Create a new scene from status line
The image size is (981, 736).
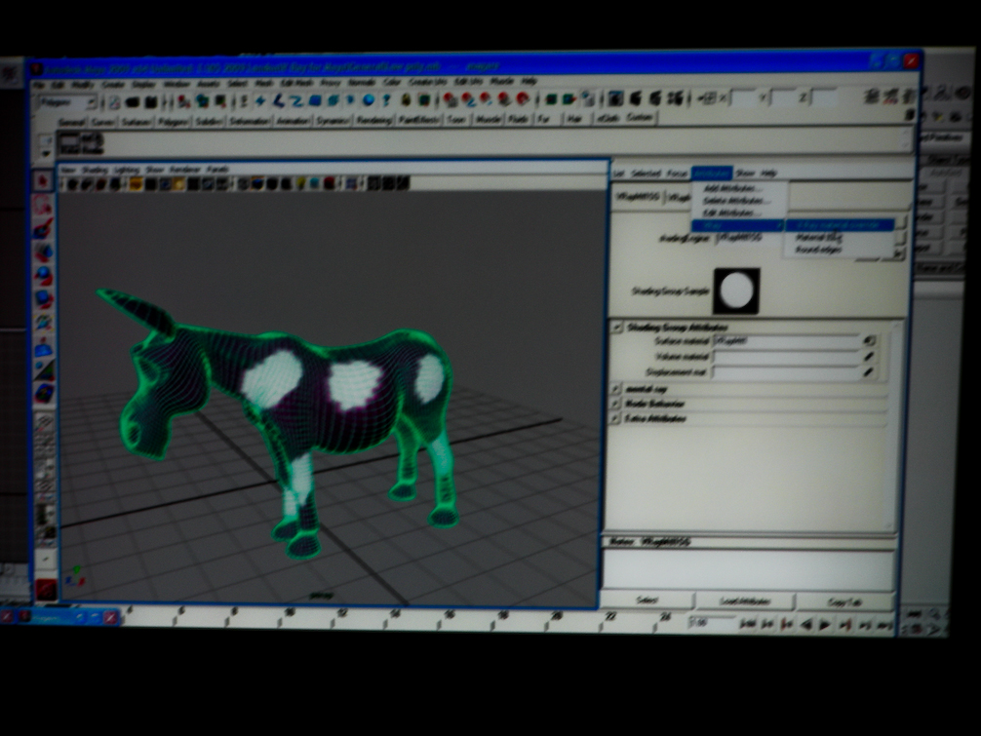point(114,102)
